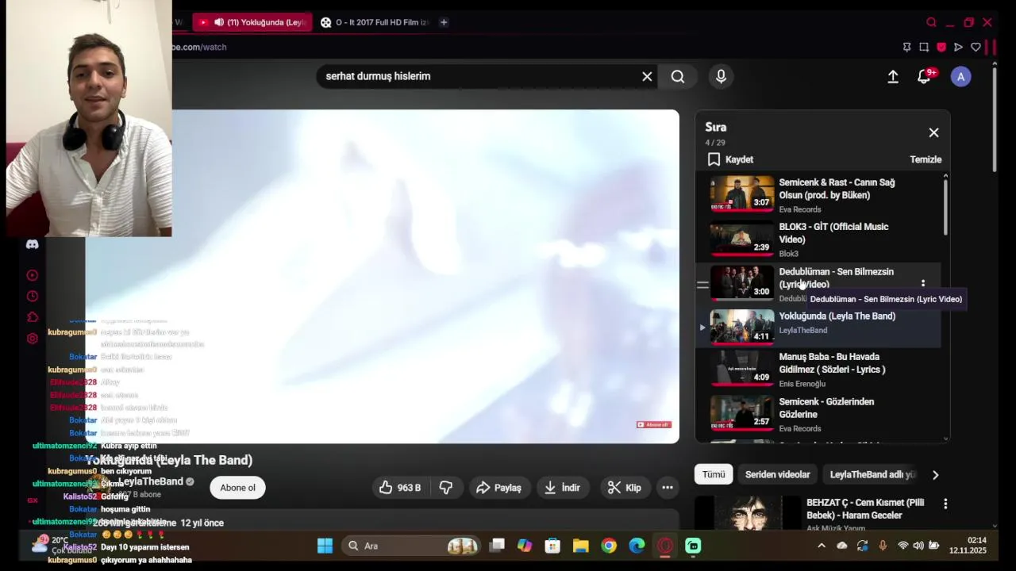Viewport: 1016px width, 571px height.
Task: Open Google Chrome from the taskbar
Action: point(609,546)
